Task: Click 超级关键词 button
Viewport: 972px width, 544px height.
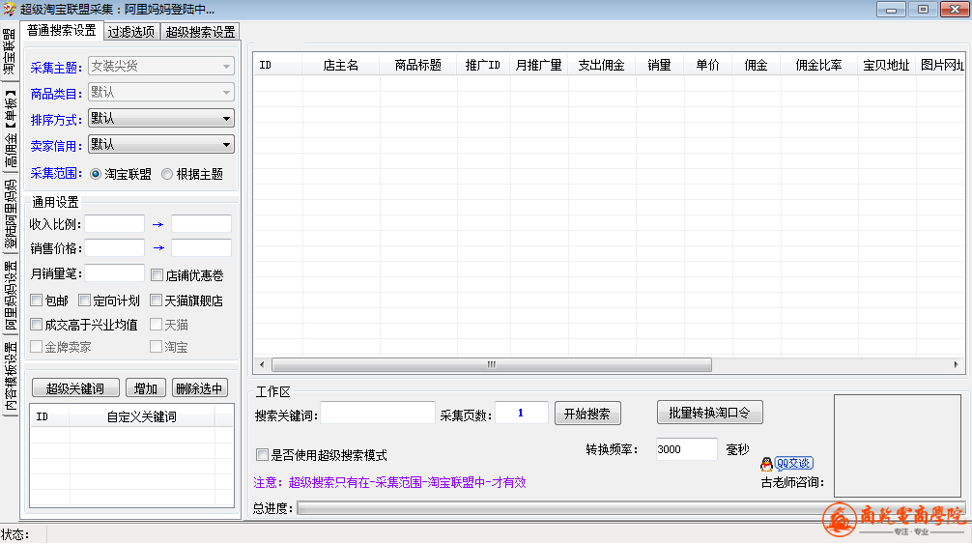Action: click(x=75, y=388)
